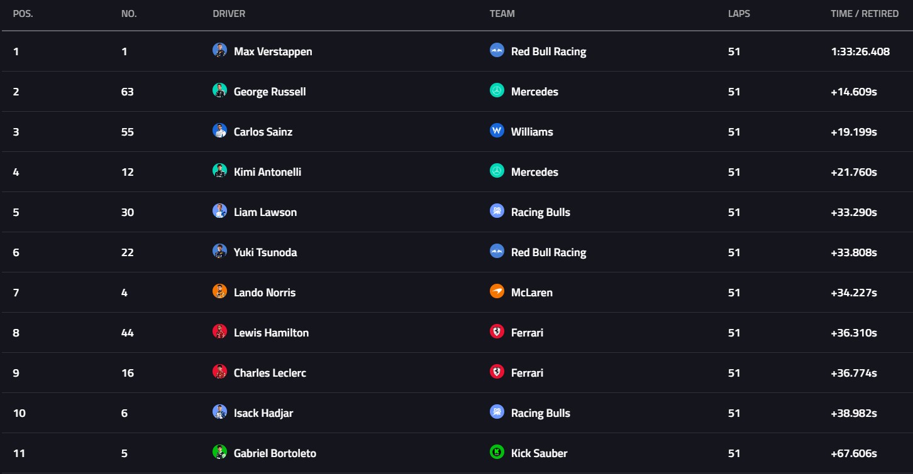Click George Russell's Mercedes team logo

(x=497, y=90)
